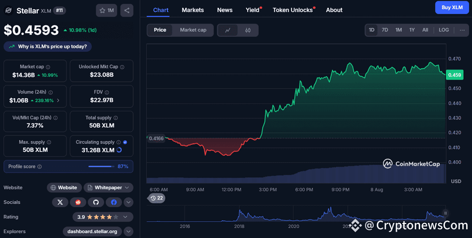Open FDV info icon
The height and width of the screenshot is (238, 472).
107,92
